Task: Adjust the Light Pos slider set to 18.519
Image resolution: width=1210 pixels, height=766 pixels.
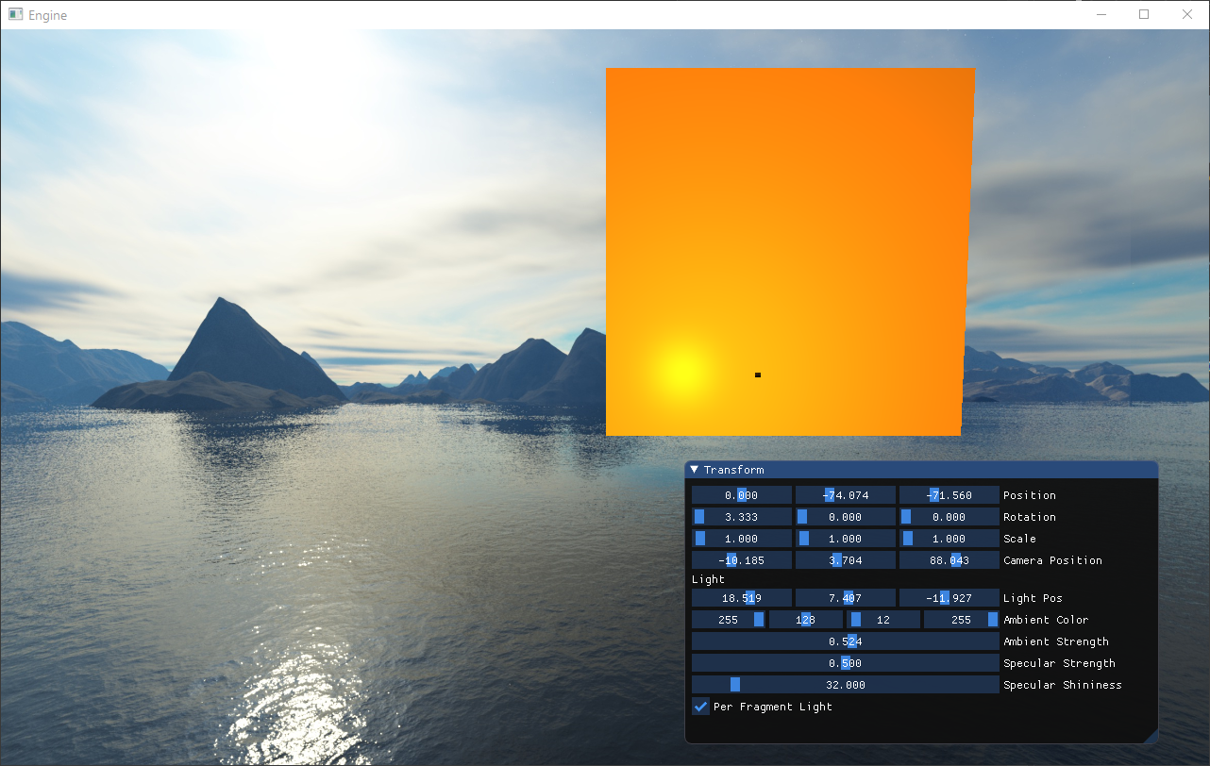Action: (741, 597)
